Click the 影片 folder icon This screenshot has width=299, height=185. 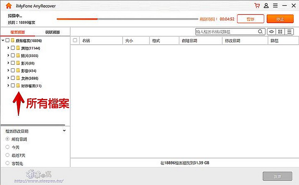pyautogui.click(x=18, y=63)
